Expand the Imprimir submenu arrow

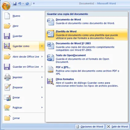42,77
